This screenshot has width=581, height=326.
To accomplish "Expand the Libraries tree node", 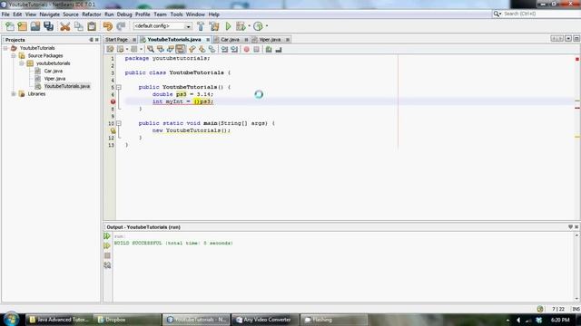I will point(14,94).
